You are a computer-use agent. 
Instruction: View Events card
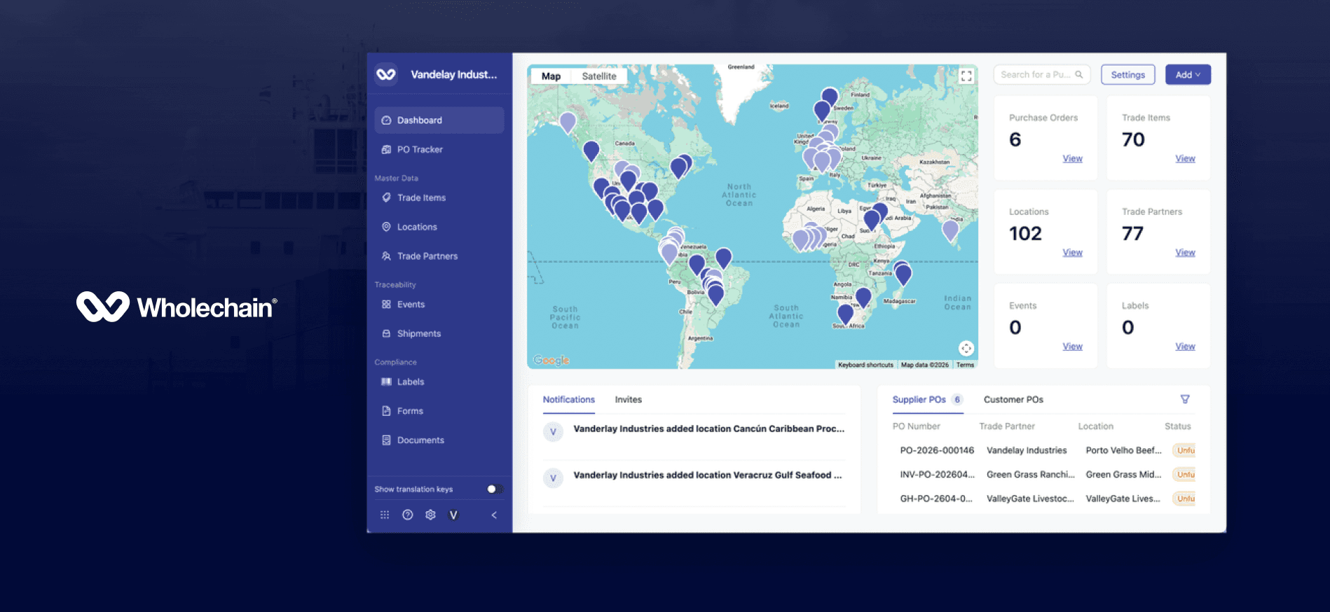coord(1072,346)
